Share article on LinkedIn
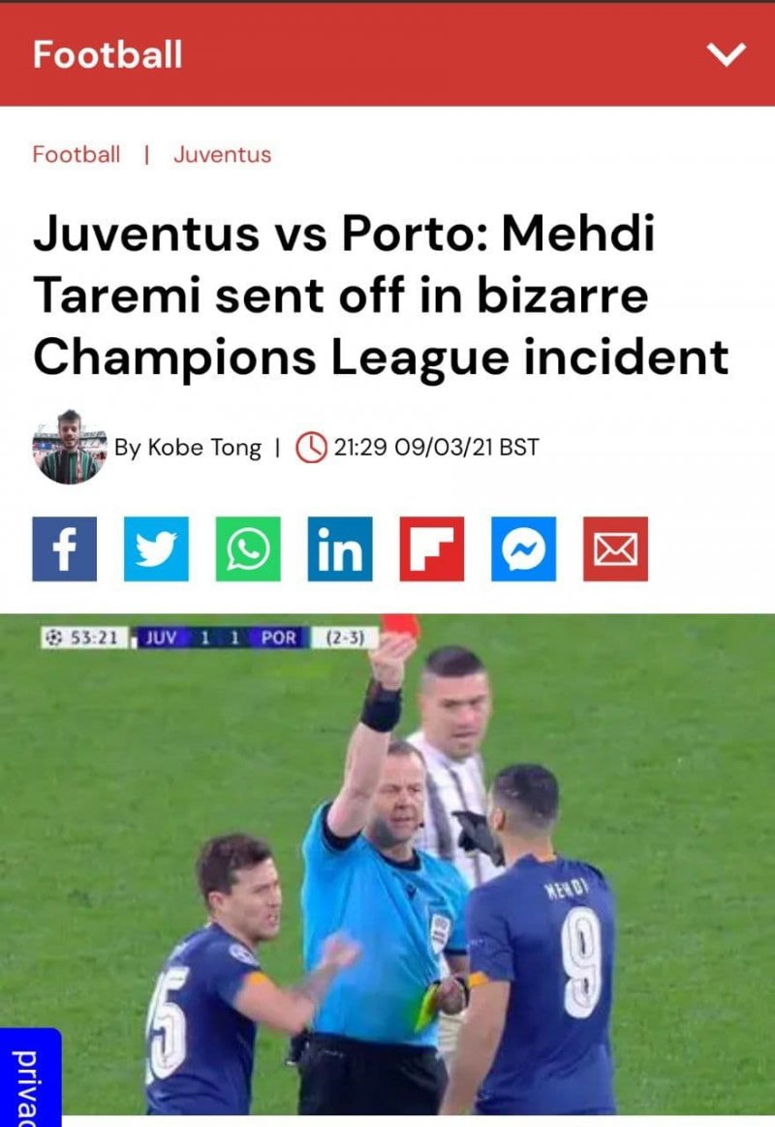This screenshot has width=775, height=1127. pos(340,548)
